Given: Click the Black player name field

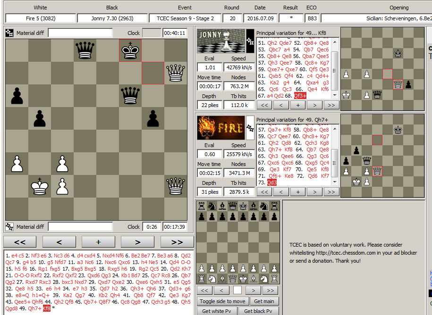Looking at the screenshot, I should (112, 18).
